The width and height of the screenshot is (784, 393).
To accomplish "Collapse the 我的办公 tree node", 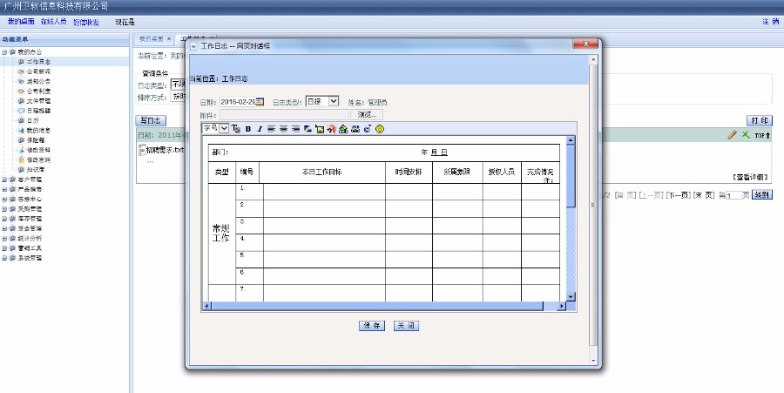I will pyautogui.click(x=4, y=52).
